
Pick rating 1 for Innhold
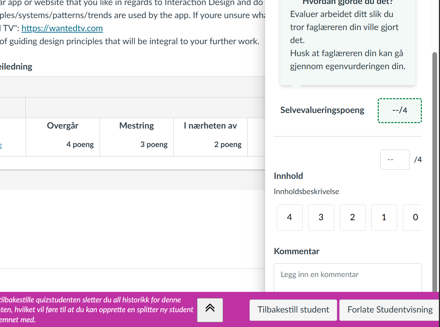pyautogui.click(x=384, y=217)
